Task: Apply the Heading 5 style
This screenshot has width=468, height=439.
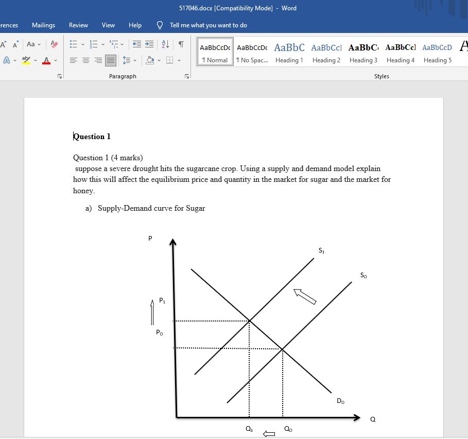Action: (x=437, y=52)
